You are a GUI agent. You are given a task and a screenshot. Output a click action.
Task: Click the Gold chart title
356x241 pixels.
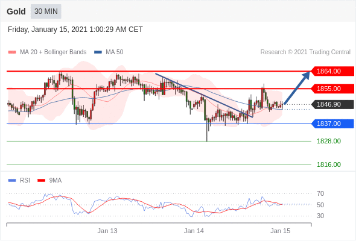click(x=16, y=11)
